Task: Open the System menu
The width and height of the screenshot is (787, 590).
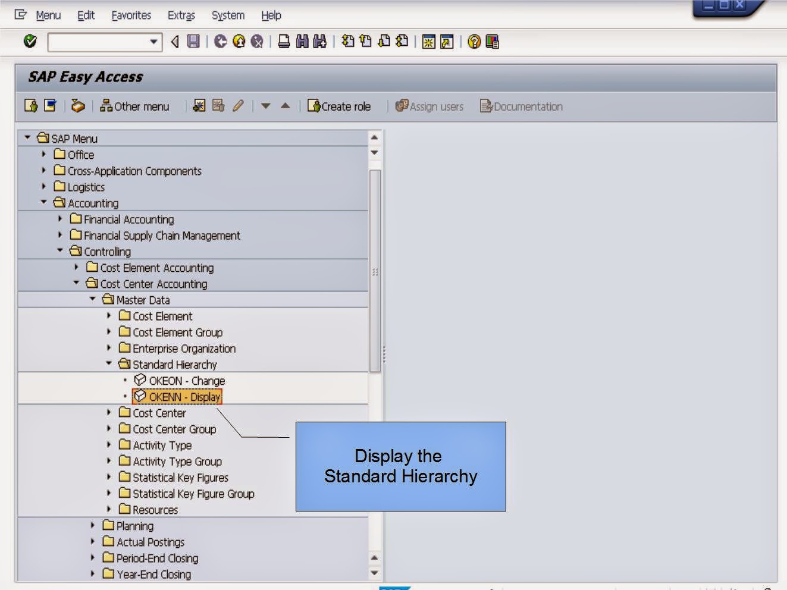Action: tap(228, 15)
